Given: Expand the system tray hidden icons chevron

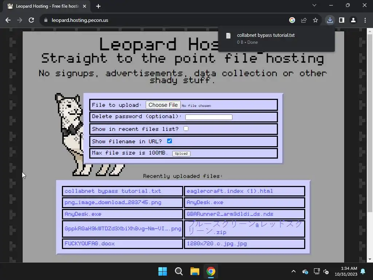Looking at the screenshot, I should pyautogui.click(x=294, y=271).
